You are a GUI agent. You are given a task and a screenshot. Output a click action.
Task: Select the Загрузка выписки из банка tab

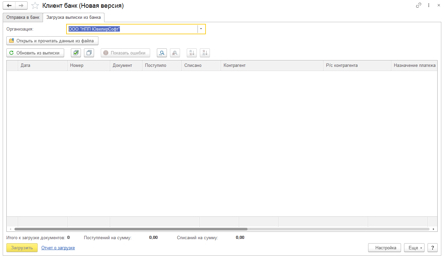click(x=74, y=17)
